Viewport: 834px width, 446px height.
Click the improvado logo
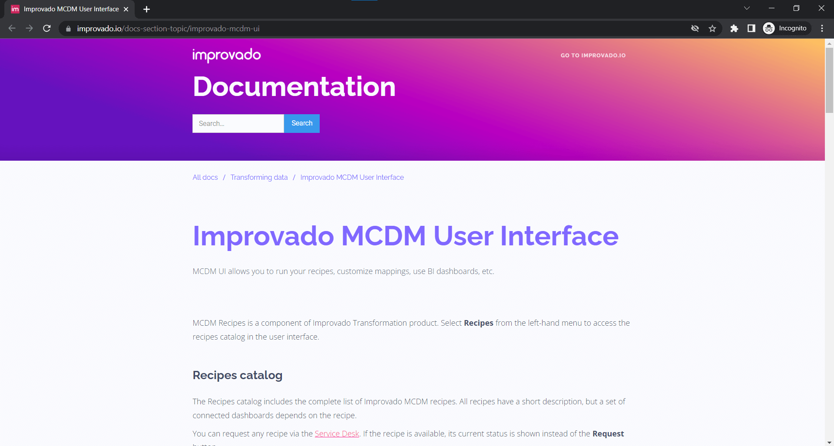pyautogui.click(x=226, y=55)
